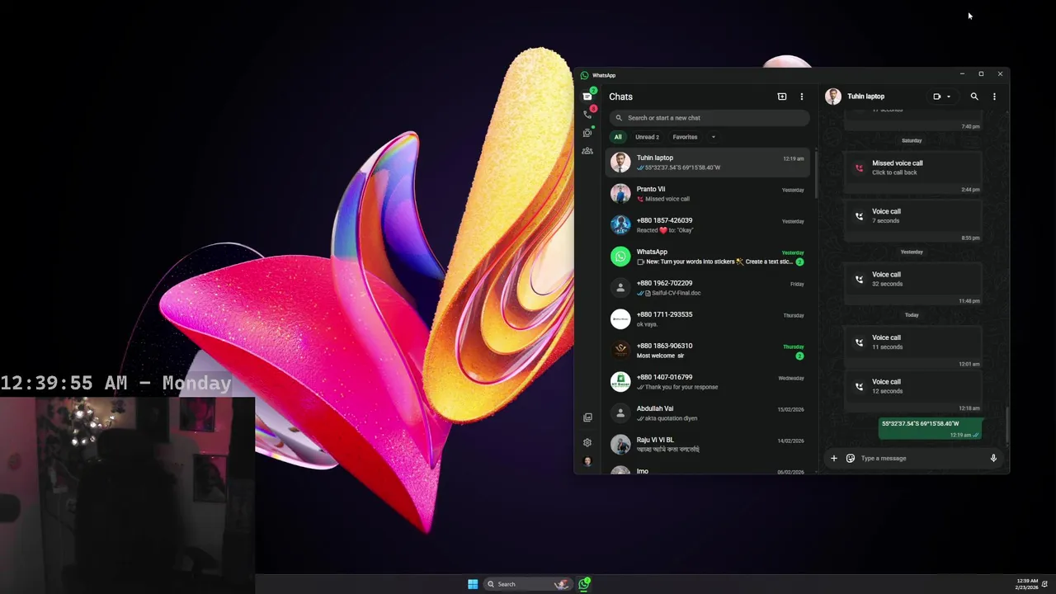Viewport: 1056px width, 594px height.
Task: Open chat with +880 1857-426039
Action: click(x=709, y=225)
